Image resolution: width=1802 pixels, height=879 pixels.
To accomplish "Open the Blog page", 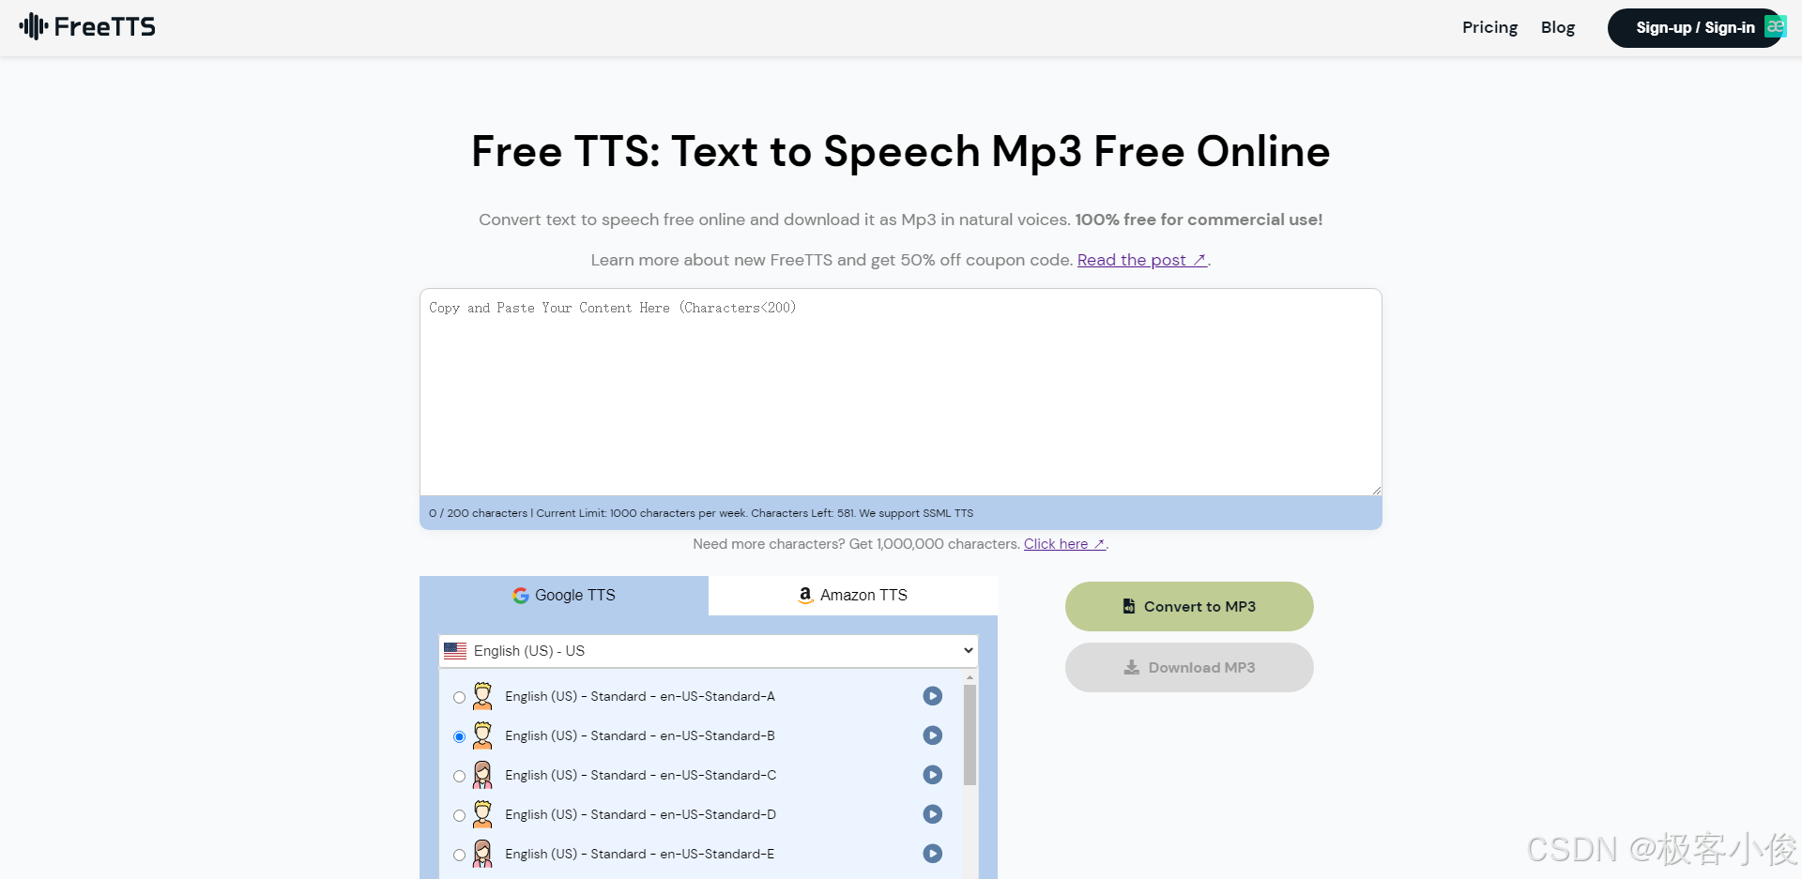I will pyautogui.click(x=1558, y=27).
